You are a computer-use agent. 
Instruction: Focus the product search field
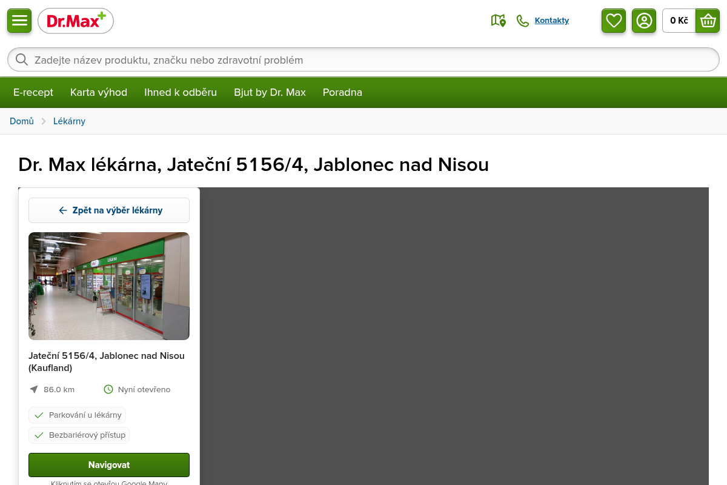tap(363, 59)
